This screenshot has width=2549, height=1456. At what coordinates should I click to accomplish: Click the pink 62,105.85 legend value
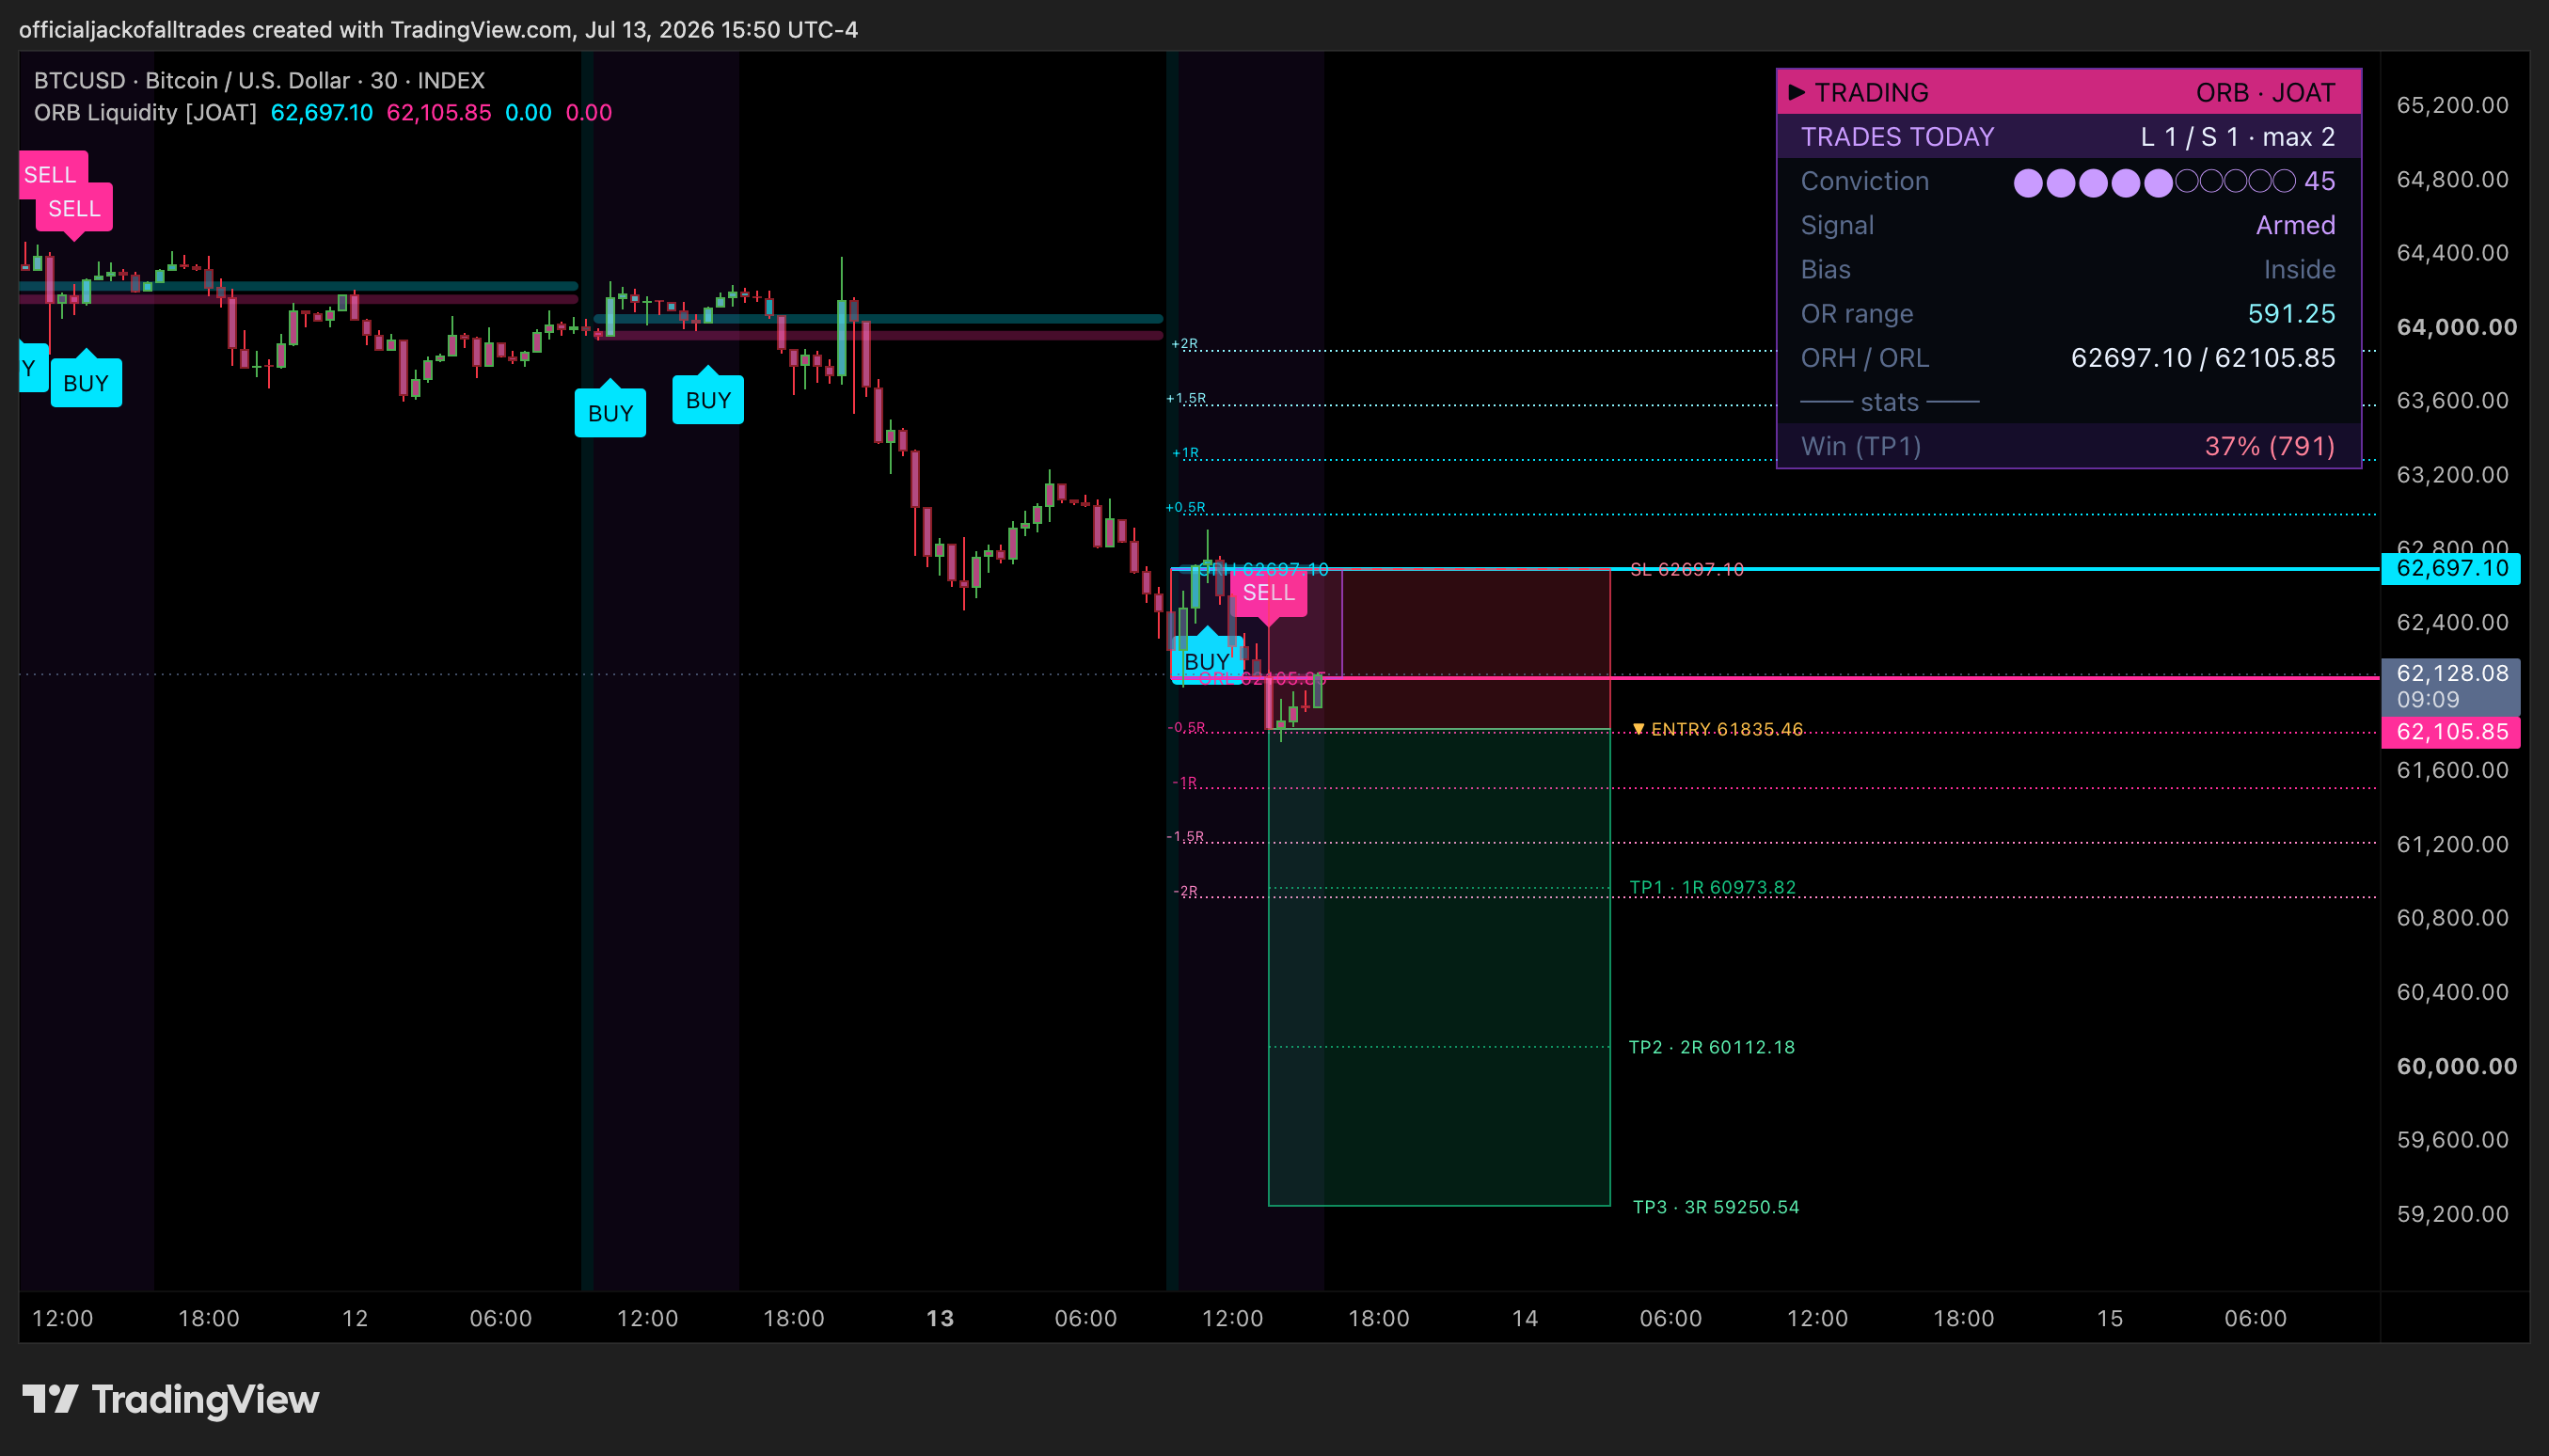[x=439, y=112]
